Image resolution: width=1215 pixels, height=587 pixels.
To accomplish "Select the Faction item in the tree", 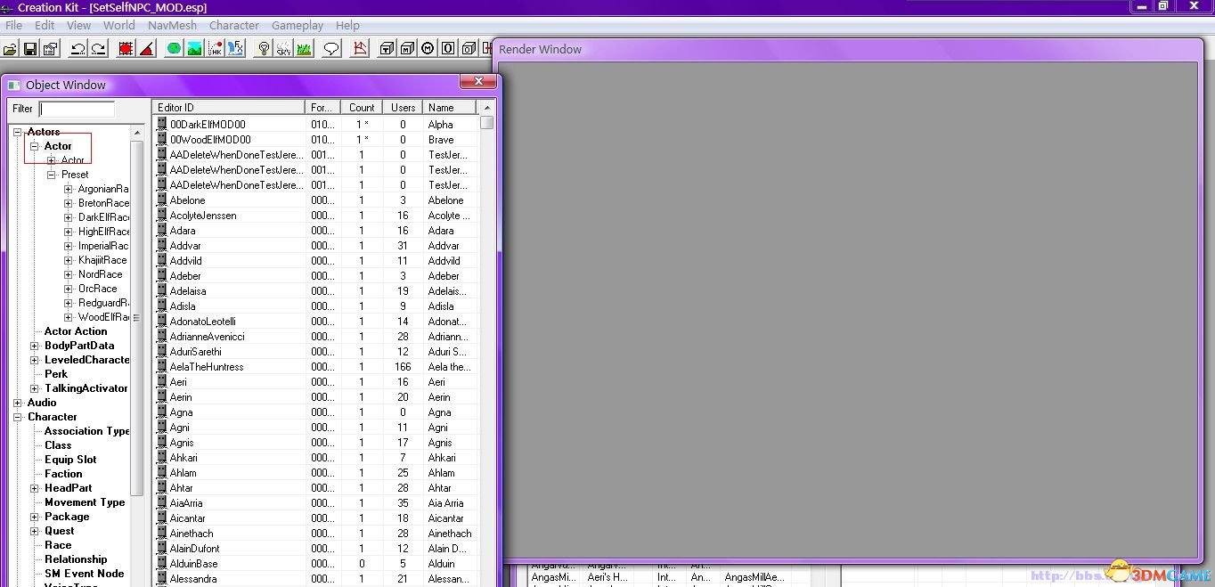I will [63, 474].
